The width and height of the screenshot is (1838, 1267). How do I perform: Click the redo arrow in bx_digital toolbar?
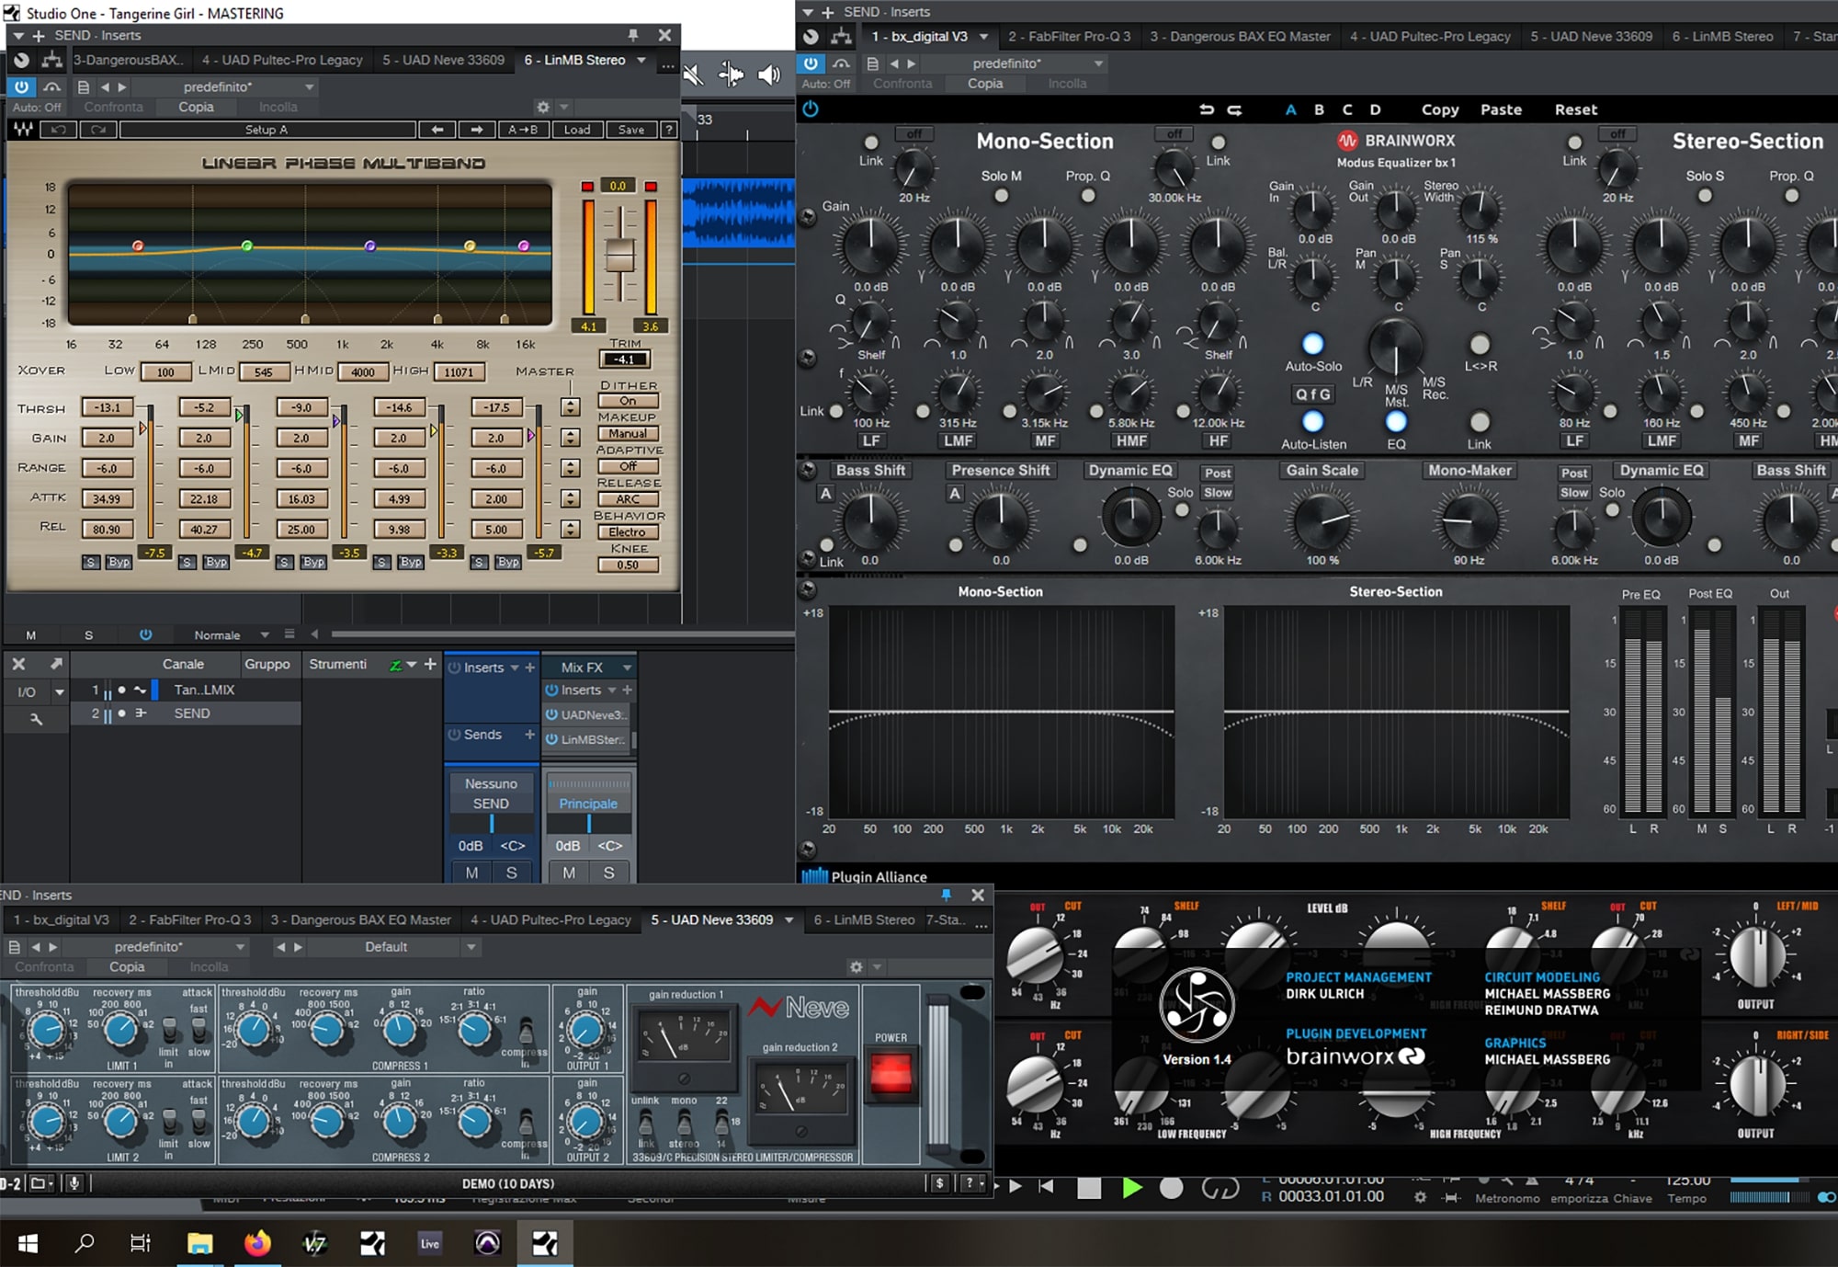(x=1234, y=109)
